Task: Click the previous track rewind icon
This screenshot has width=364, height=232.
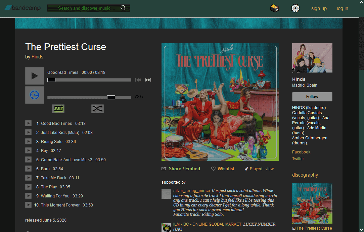Action: click(x=138, y=80)
